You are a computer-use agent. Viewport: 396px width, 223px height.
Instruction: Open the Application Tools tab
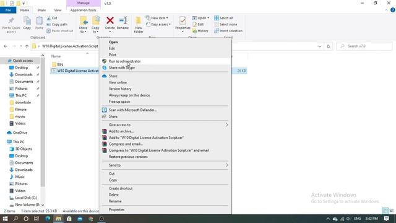click(x=84, y=10)
